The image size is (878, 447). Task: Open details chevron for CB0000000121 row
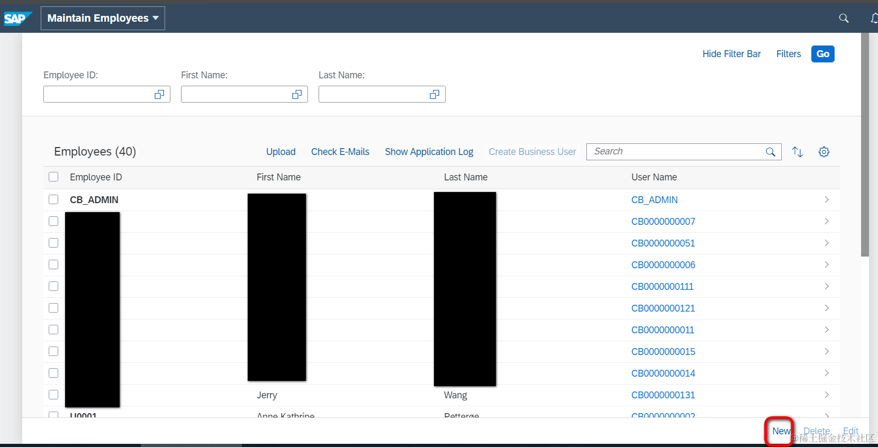pos(827,308)
